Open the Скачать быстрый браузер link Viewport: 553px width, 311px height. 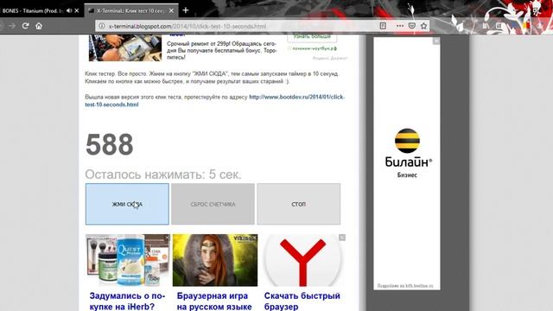(302, 301)
